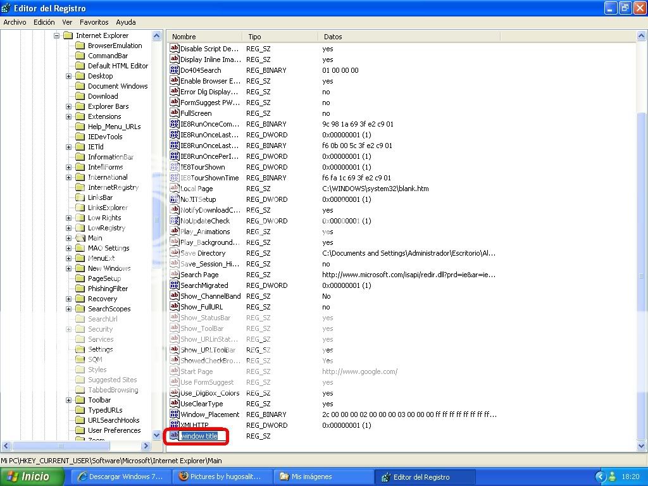Image resolution: width=648 pixels, height=486 pixels.
Task: Click the URLSearchHooks folder icon
Action: 80,420
